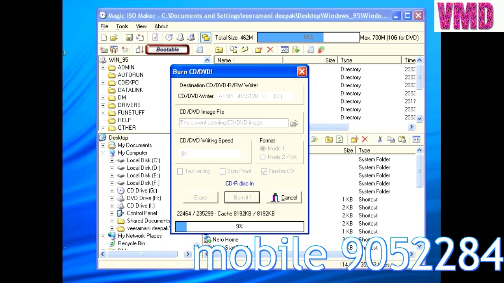Image resolution: width=504 pixels, height=283 pixels.
Task: Cancel the burn dialog
Action: click(284, 197)
